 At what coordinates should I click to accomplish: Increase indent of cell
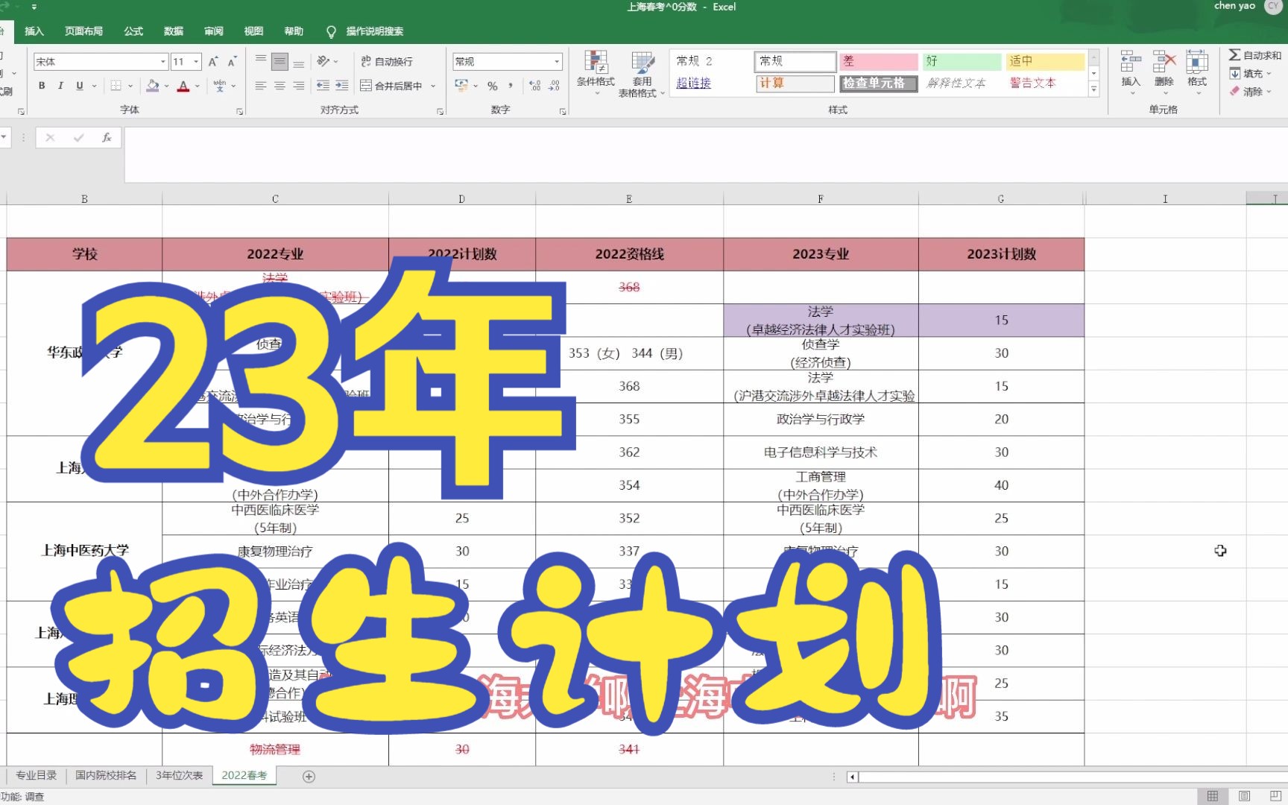pos(341,86)
